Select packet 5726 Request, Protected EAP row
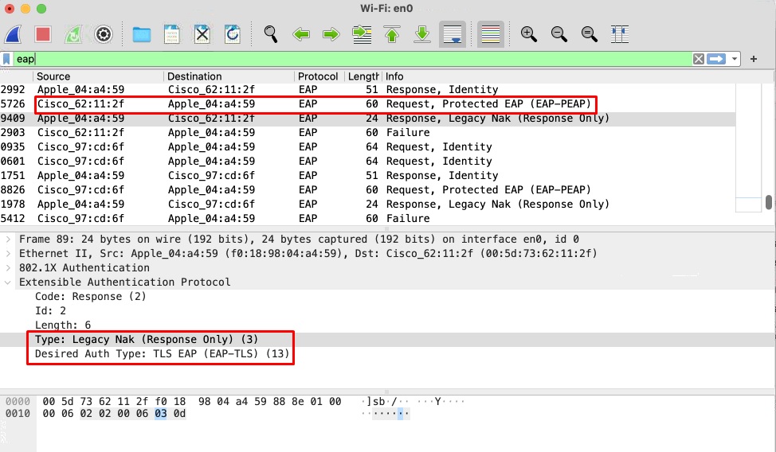 tap(368, 104)
